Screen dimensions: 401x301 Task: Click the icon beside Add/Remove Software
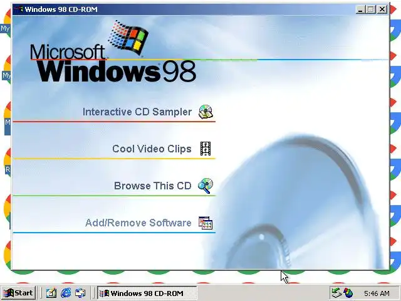pyautogui.click(x=206, y=223)
